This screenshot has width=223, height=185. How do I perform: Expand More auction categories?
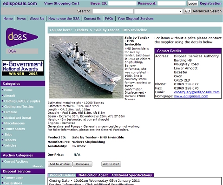pyautogui.click(x=38, y=166)
